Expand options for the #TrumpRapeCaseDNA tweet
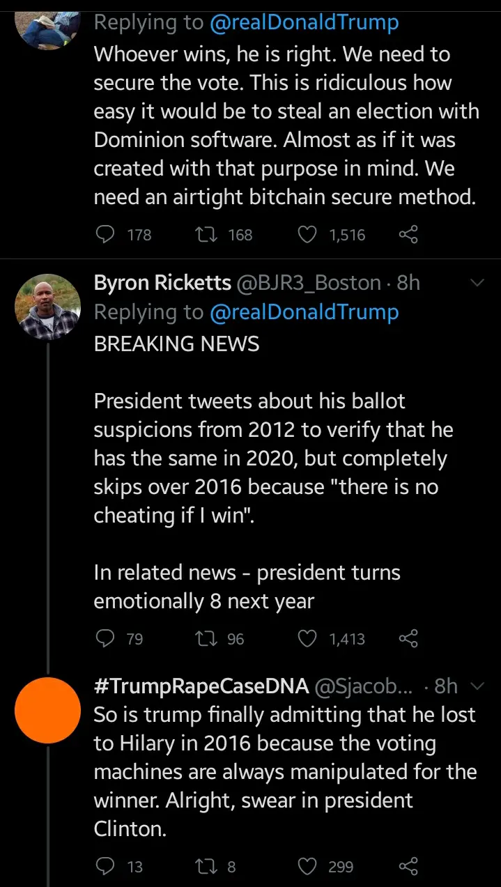Image resolution: width=501 pixels, height=887 pixels. pyautogui.click(x=477, y=686)
